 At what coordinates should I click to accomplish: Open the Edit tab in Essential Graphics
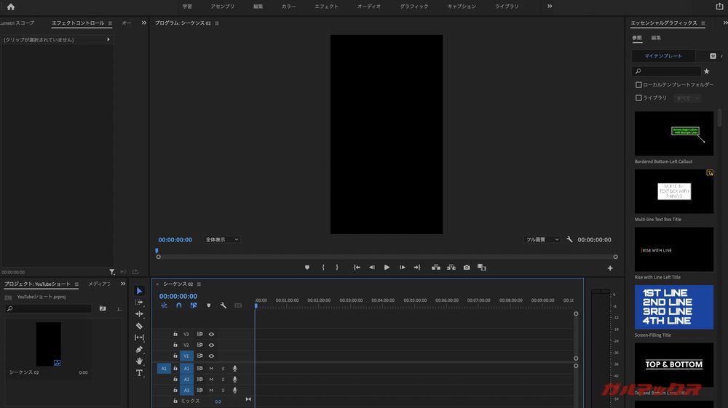coord(656,38)
